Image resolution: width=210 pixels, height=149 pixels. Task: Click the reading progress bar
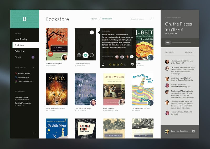pos(183,43)
